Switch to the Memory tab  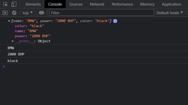point(147,4)
